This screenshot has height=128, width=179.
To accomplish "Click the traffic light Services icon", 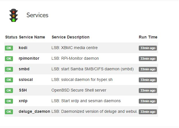I will 14,15.
